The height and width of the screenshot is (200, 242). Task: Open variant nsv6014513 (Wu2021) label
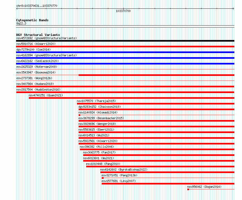pos(94,135)
